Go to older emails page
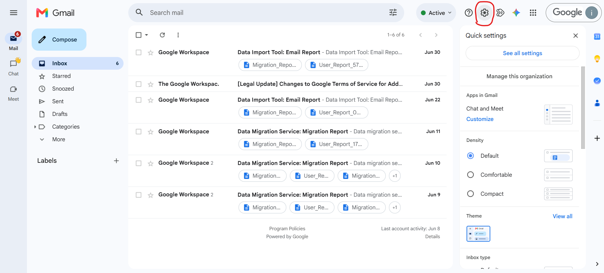 click(x=436, y=35)
